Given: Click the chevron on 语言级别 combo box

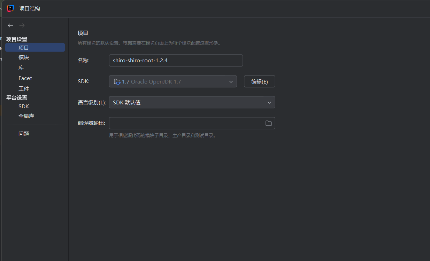Looking at the screenshot, I should (269, 103).
